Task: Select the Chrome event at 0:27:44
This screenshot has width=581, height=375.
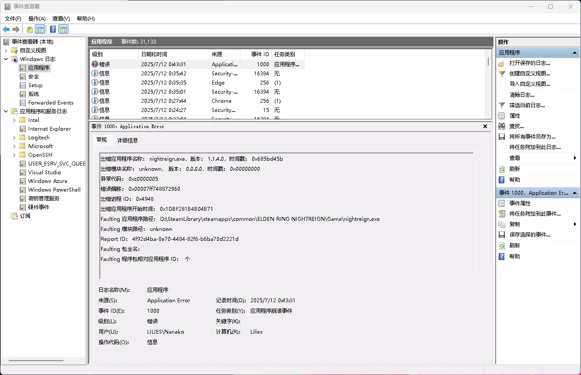Action: click(x=197, y=101)
